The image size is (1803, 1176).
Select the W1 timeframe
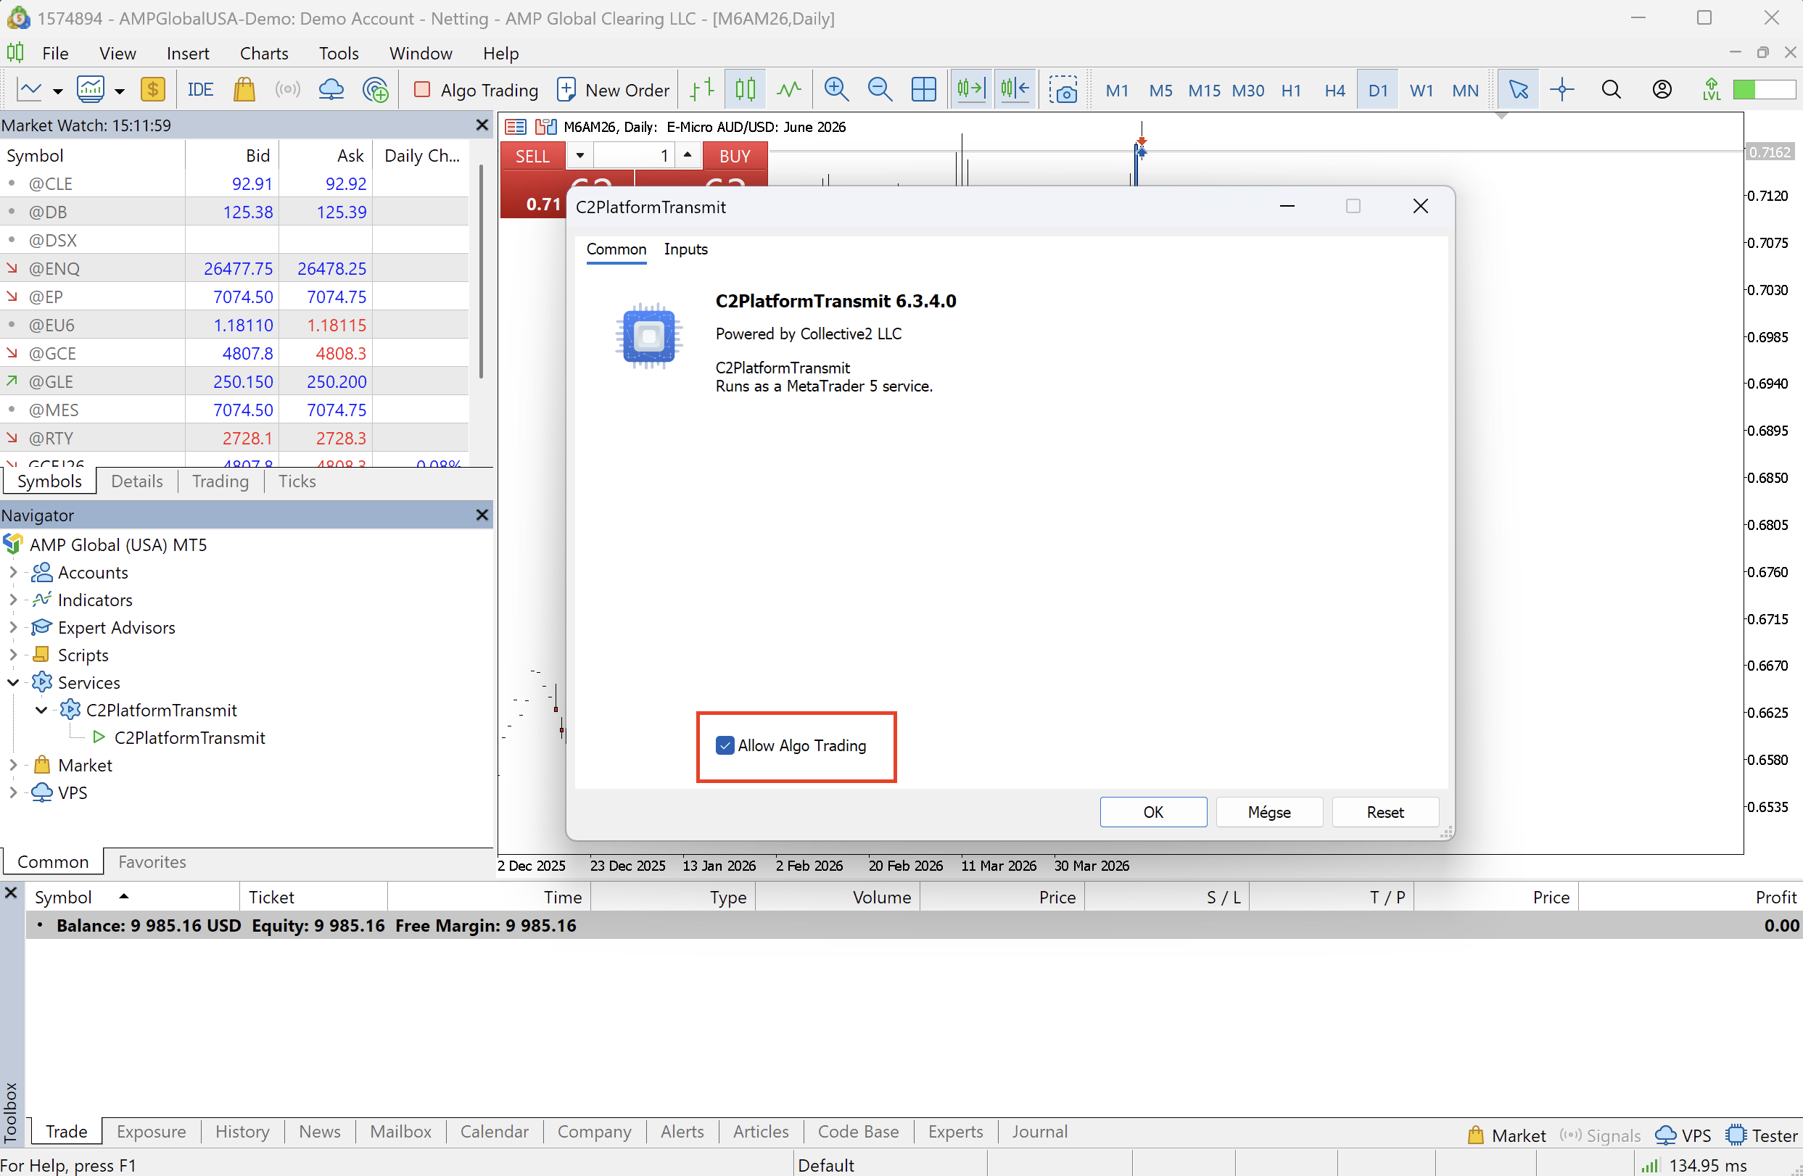coord(1422,91)
